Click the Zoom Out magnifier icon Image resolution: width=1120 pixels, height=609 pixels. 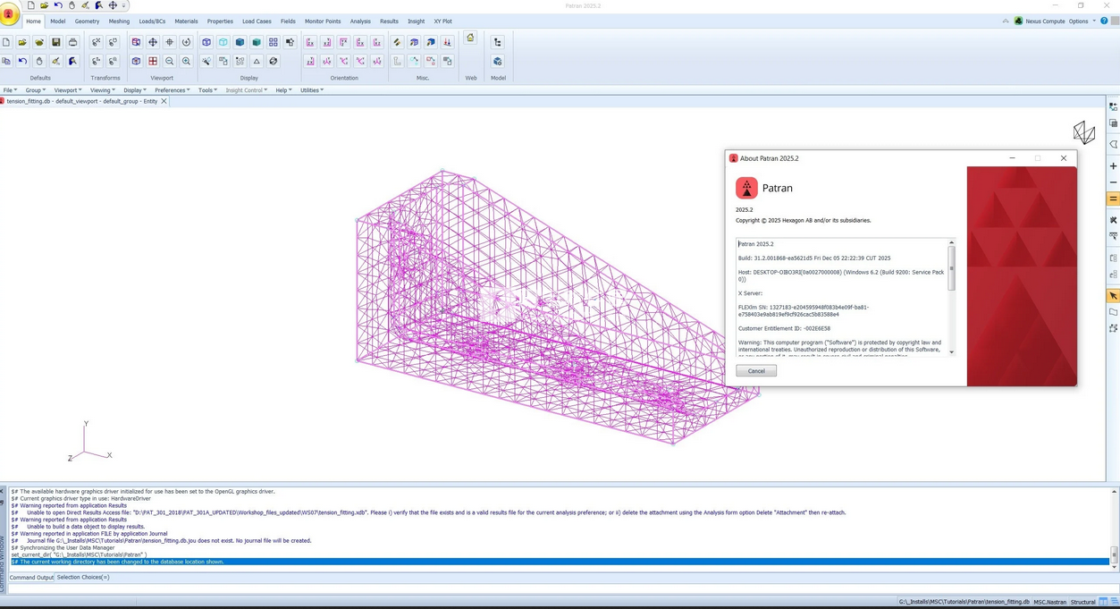click(169, 62)
